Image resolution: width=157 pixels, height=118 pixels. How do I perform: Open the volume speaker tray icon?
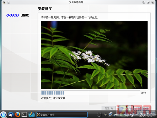[x=126, y=115]
